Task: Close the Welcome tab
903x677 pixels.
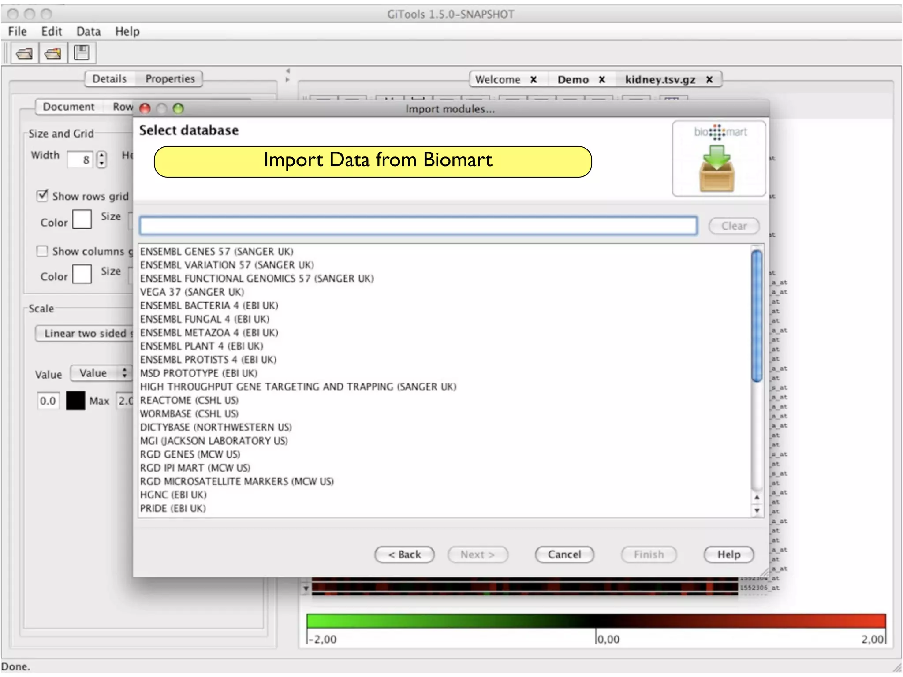Action: (x=533, y=79)
